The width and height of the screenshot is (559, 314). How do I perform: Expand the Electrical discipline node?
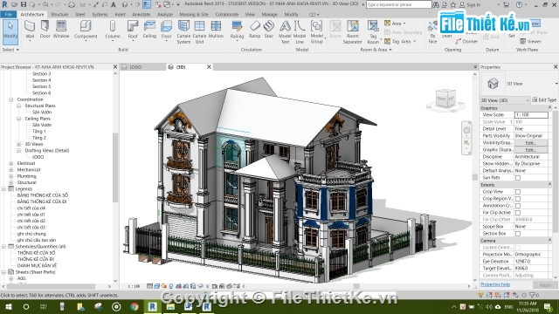click(x=11, y=163)
